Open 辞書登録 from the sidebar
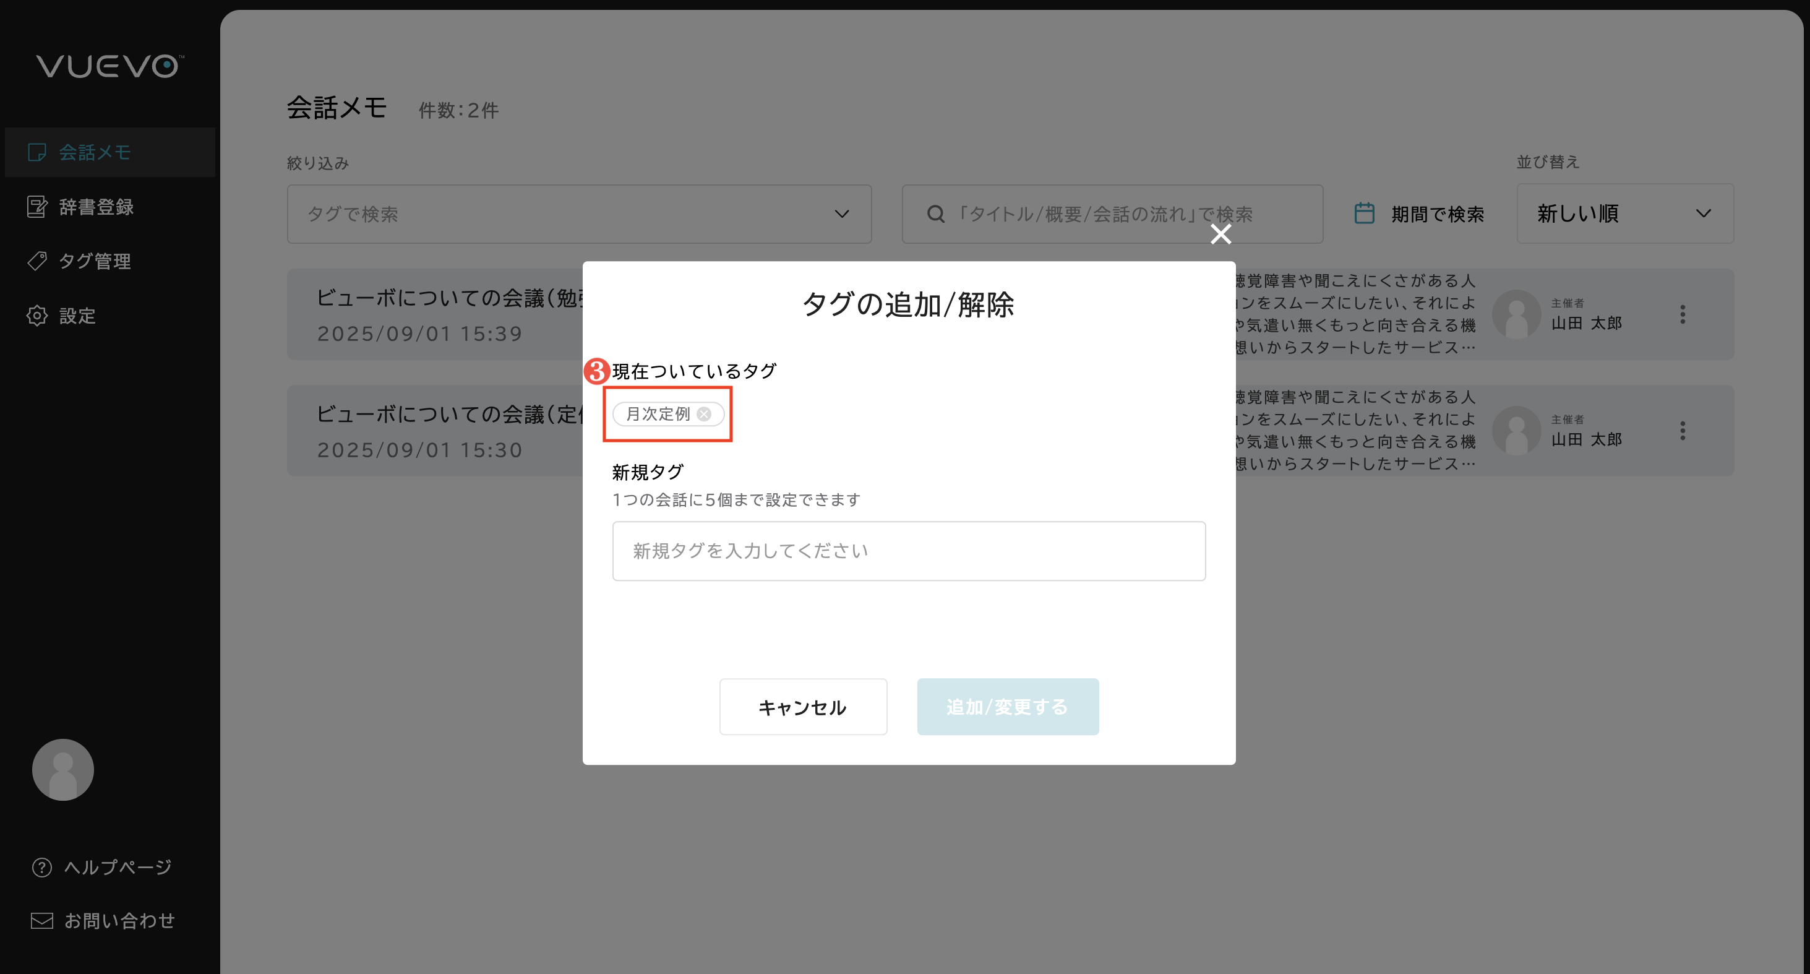 (x=95, y=207)
